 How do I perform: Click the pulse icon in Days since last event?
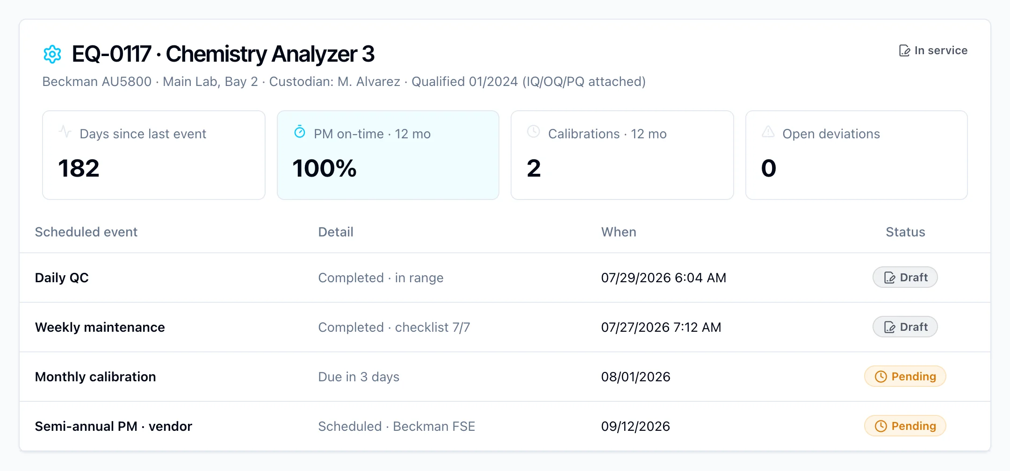click(65, 132)
